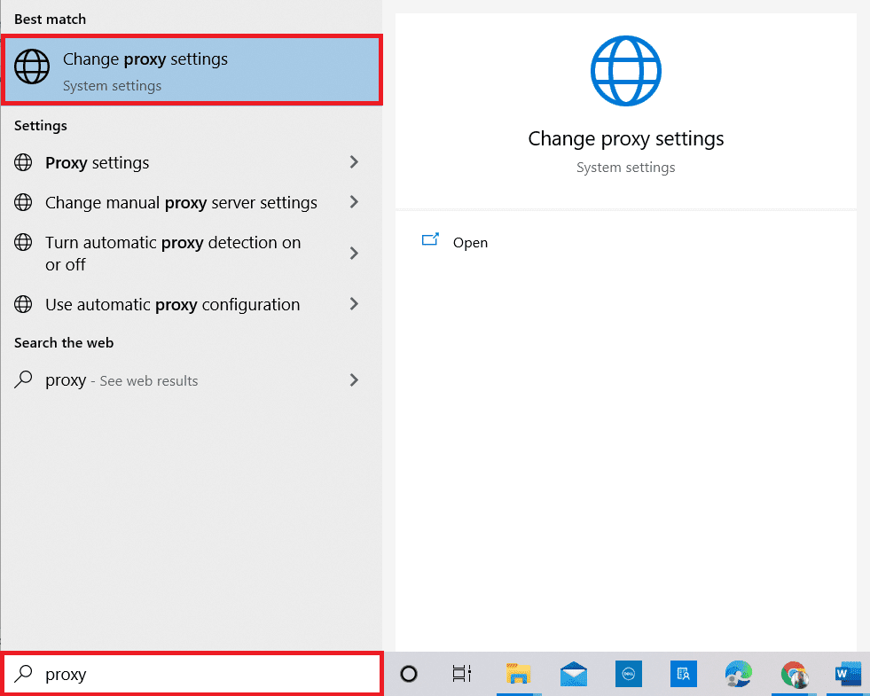Click the globe icon beside Change proxy settings
870x696 pixels.
click(x=32, y=66)
